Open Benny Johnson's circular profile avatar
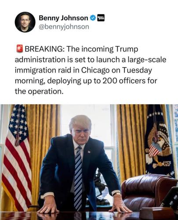The width and height of the screenshot is (178, 220). click(x=25, y=22)
